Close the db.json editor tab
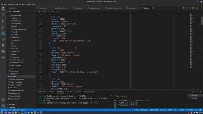This screenshot has width=203, height=114. coord(153,8)
